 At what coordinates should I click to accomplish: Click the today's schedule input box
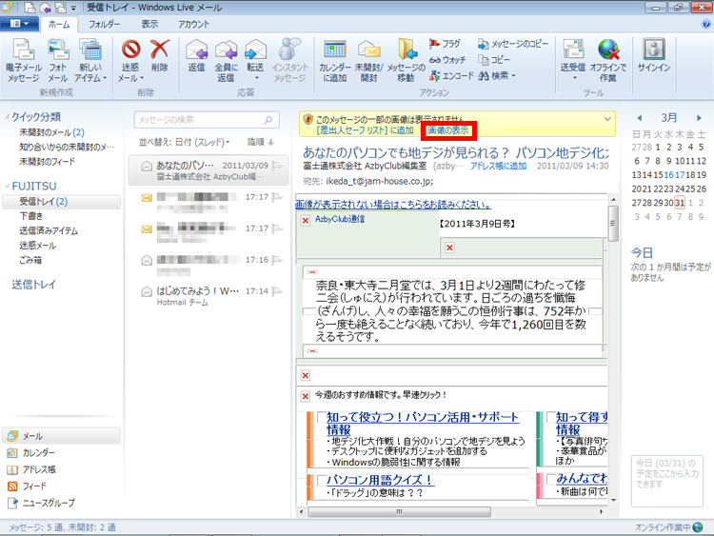point(667,481)
